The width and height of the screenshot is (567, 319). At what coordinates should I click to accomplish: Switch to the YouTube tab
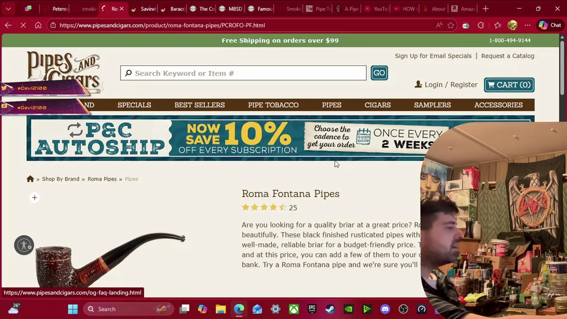[x=376, y=8]
